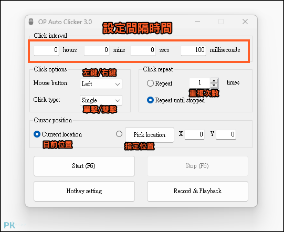Decrease repeat count with down arrow
Viewport: 284px width, 232px height.
(x=214, y=86)
